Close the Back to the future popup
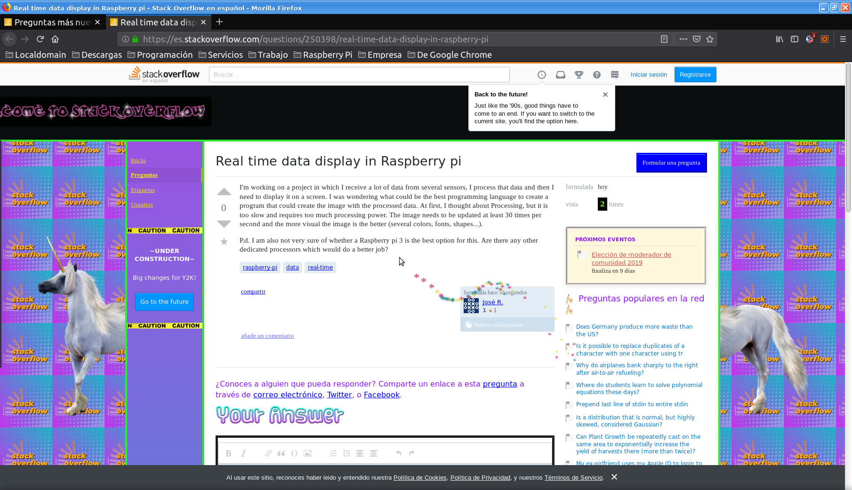Image resolution: width=852 pixels, height=490 pixels. 605,95
